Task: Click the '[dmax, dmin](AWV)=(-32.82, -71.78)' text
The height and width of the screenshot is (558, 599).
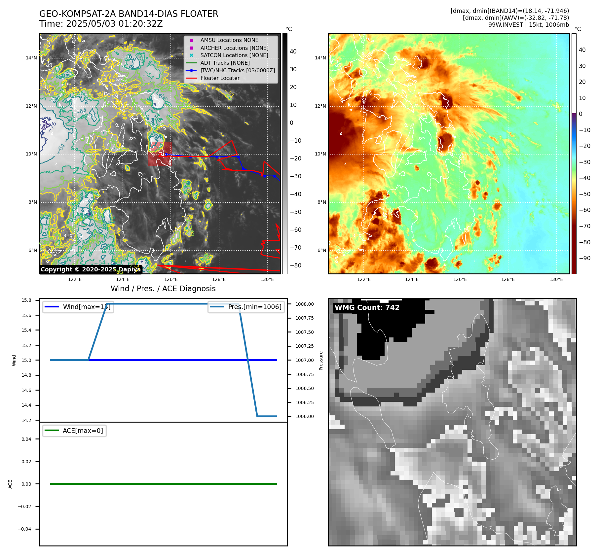Action: coord(516,18)
